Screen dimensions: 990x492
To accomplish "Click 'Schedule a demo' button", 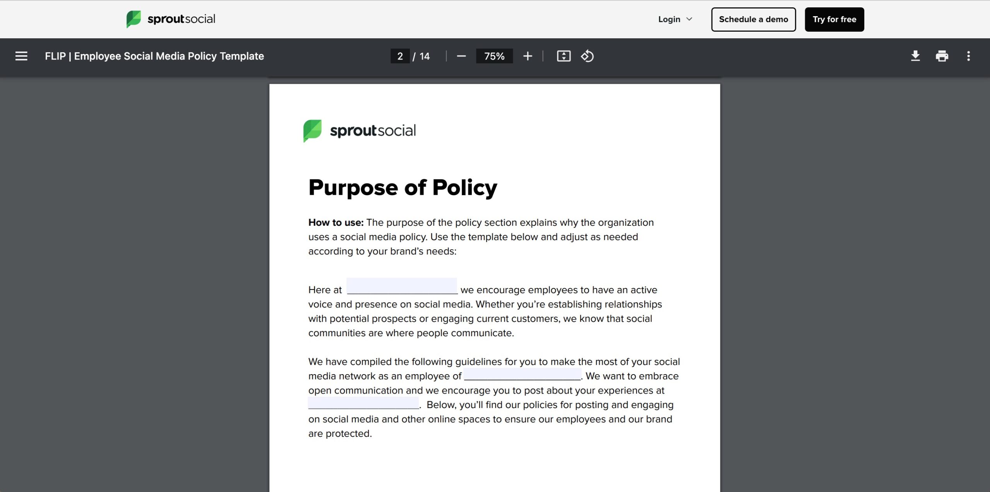I will point(753,19).
